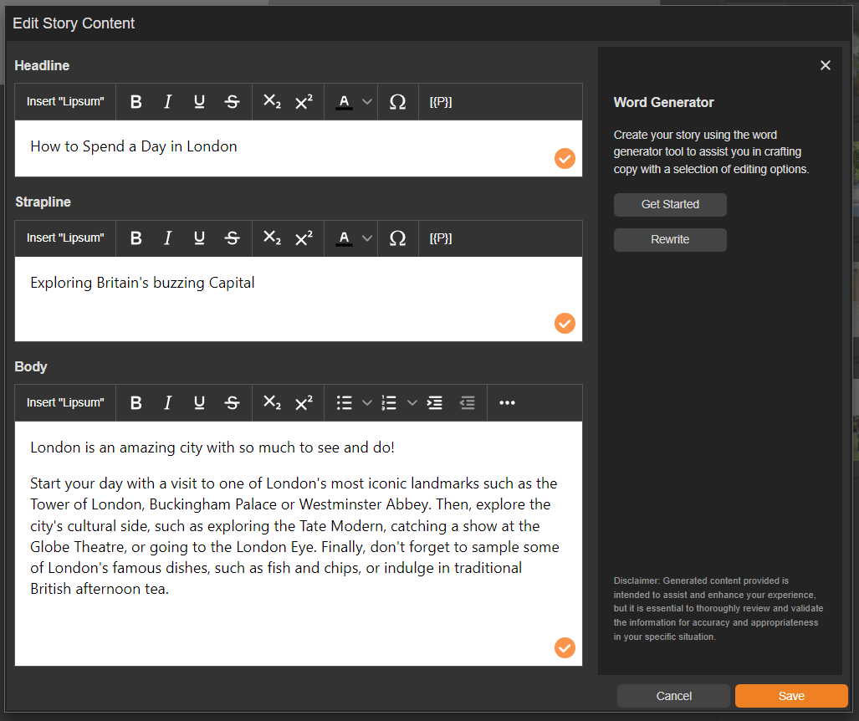The image size is (859, 721).
Task: Apply Superscript in the Body toolbar
Action: pyautogui.click(x=304, y=403)
